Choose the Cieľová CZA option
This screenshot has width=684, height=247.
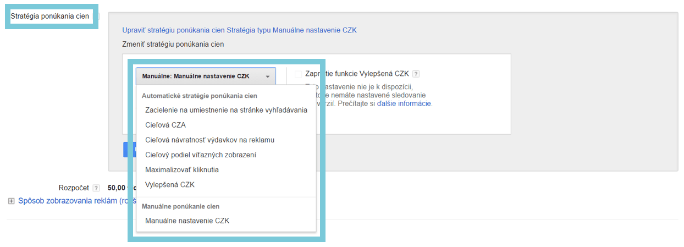click(x=166, y=125)
